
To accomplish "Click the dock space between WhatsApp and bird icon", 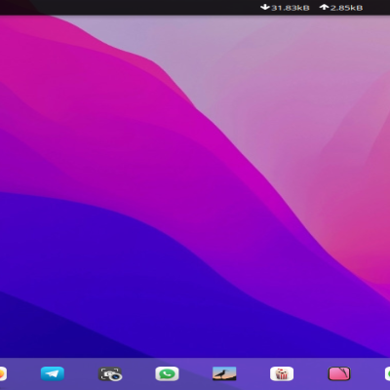I will click(196, 373).
